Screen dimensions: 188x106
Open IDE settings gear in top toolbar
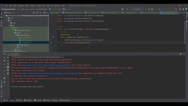183,9
